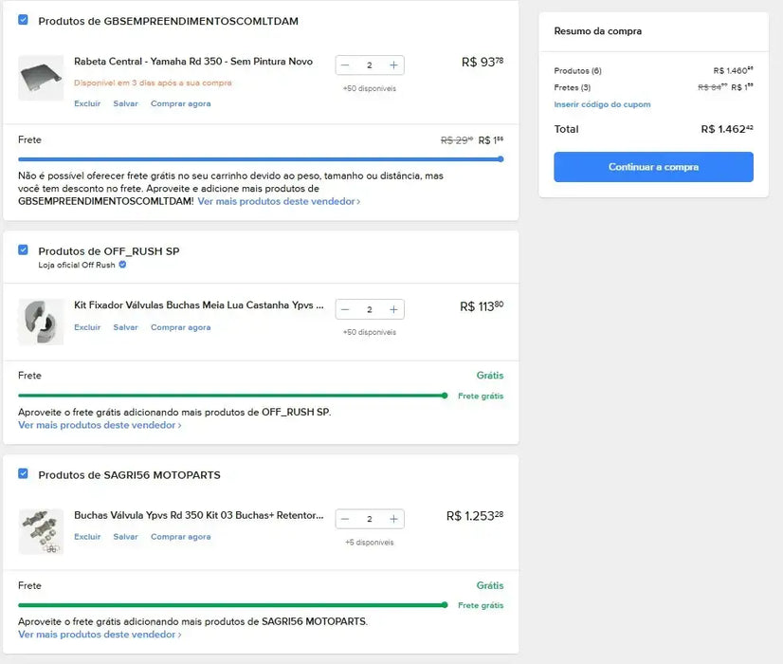This screenshot has width=783, height=664.
Task: Decrease quantity of Rabeta Central Yamaha item
Action: (x=345, y=65)
